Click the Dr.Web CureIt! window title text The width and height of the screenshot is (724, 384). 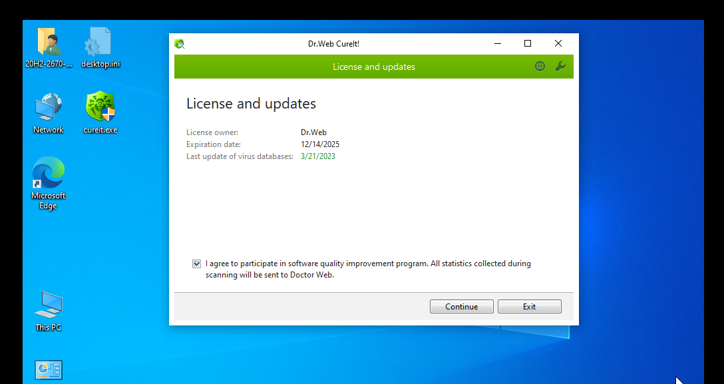click(334, 44)
